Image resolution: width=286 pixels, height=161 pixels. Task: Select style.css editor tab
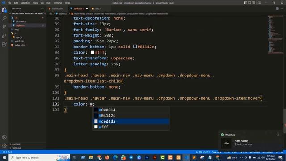tap(78, 8)
